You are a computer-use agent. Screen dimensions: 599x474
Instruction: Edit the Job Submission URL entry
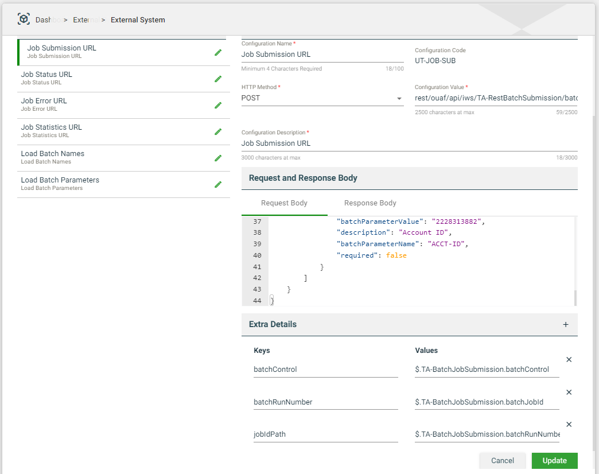pyautogui.click(x=218, y=52)
